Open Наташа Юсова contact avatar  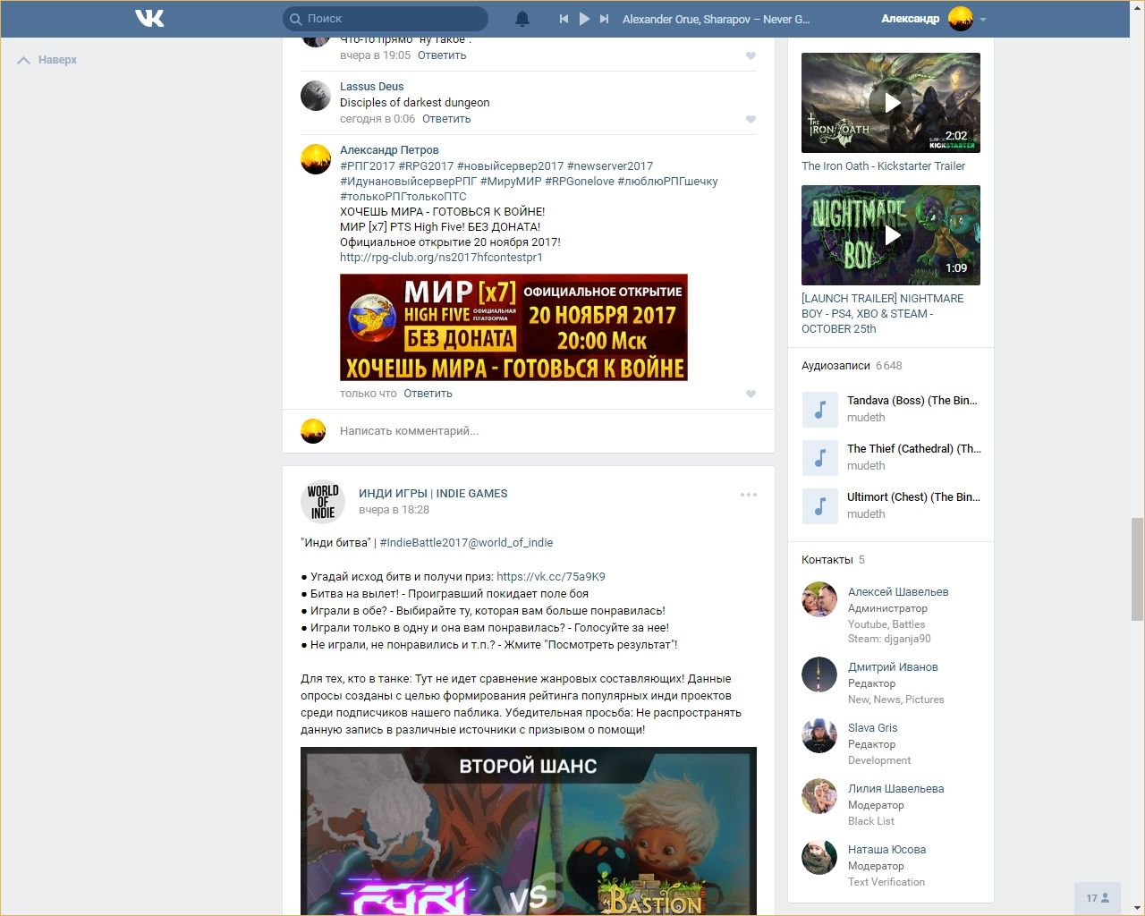(819, 858)
